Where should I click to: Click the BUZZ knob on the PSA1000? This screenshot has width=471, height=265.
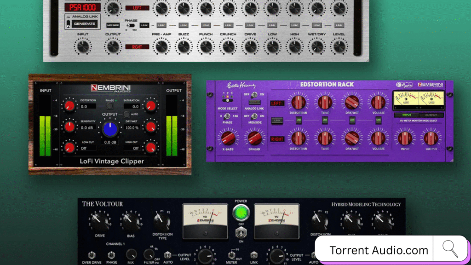184,9
